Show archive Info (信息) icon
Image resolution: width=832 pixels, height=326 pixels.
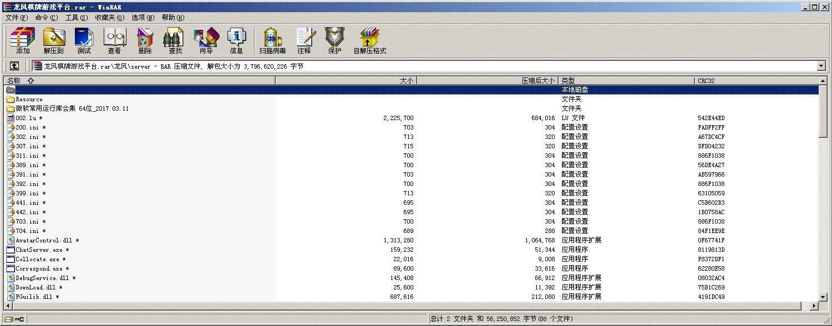coord(236,40)
